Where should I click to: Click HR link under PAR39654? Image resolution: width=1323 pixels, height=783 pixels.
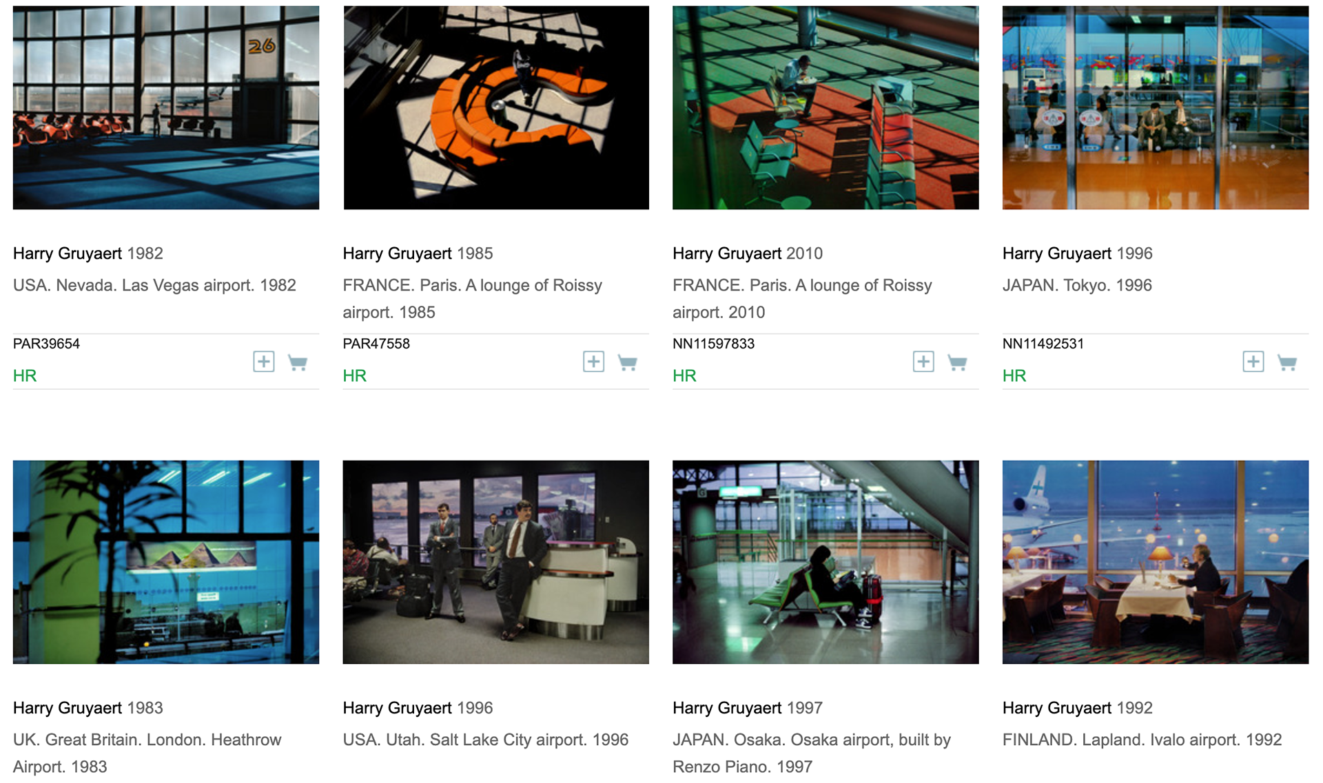coord(25,376)
